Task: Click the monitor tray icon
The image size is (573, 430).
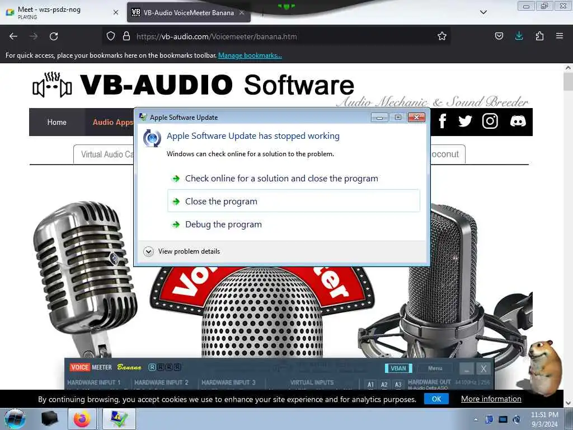Action: [503, 419]
